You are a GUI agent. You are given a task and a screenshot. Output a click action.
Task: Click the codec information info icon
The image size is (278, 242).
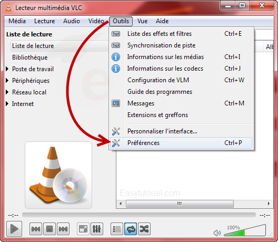(116, 69)
